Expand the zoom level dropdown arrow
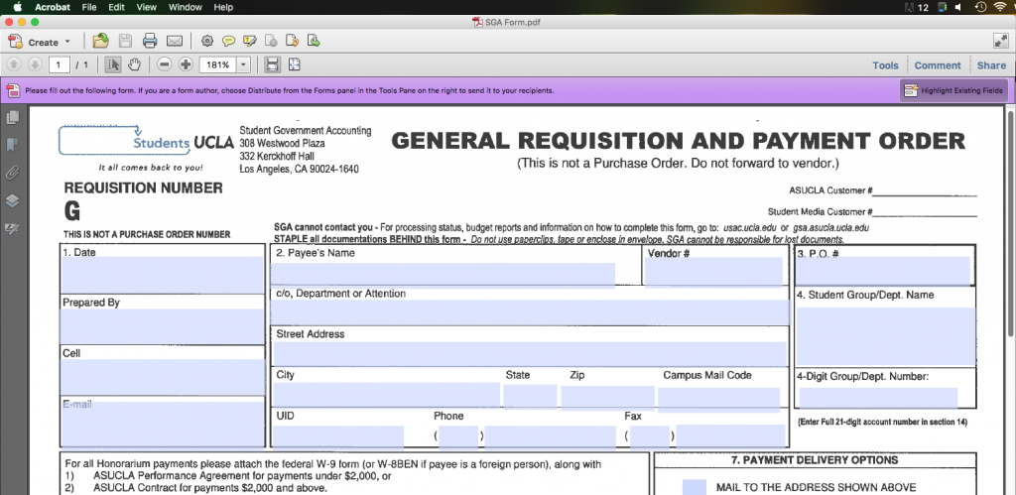This screenshot has height=495, width=1016. (244, 64)
